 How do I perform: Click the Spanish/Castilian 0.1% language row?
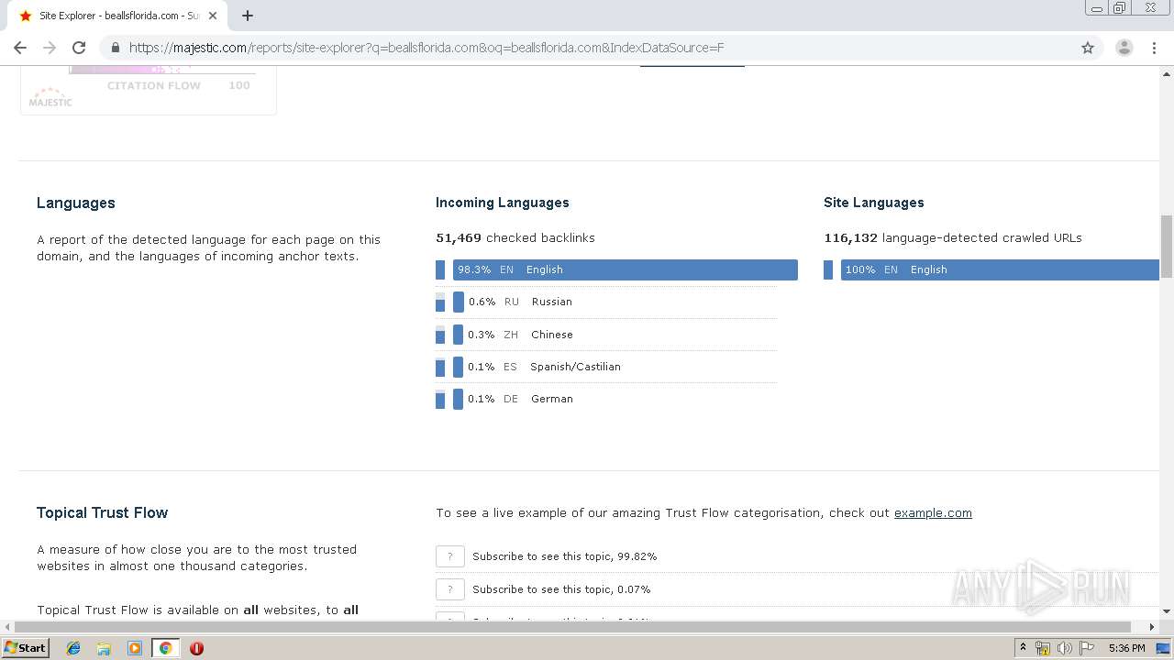[606, 367]
